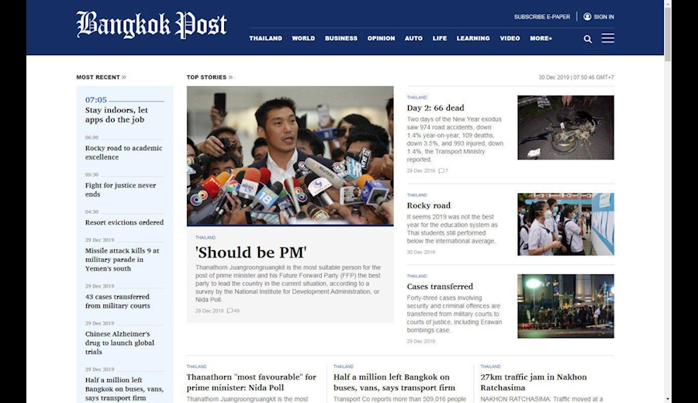Image resolution: width=698 pixels, height=403 pixels.
Task: Go to the BUSINESS section
Action: 341,38
